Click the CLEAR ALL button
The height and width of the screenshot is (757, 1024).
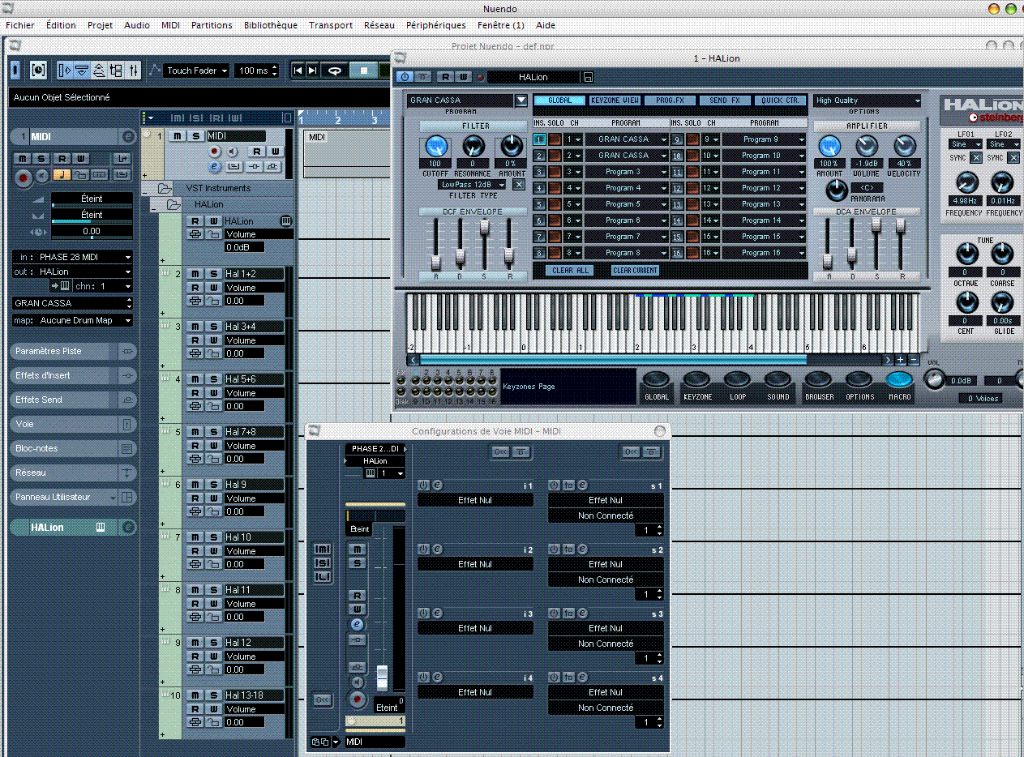click(570, 271)
